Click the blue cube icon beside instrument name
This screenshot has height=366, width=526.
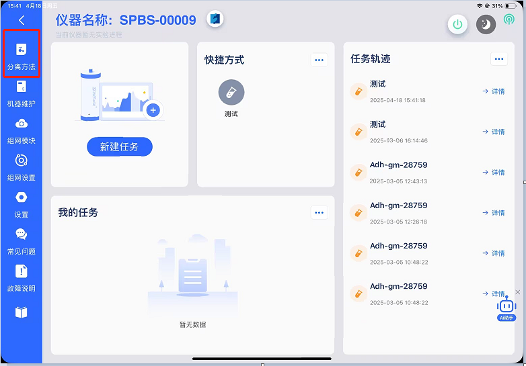point(215,19)
